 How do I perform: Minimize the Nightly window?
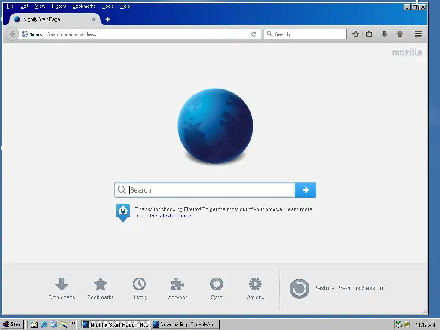point(407,7)
